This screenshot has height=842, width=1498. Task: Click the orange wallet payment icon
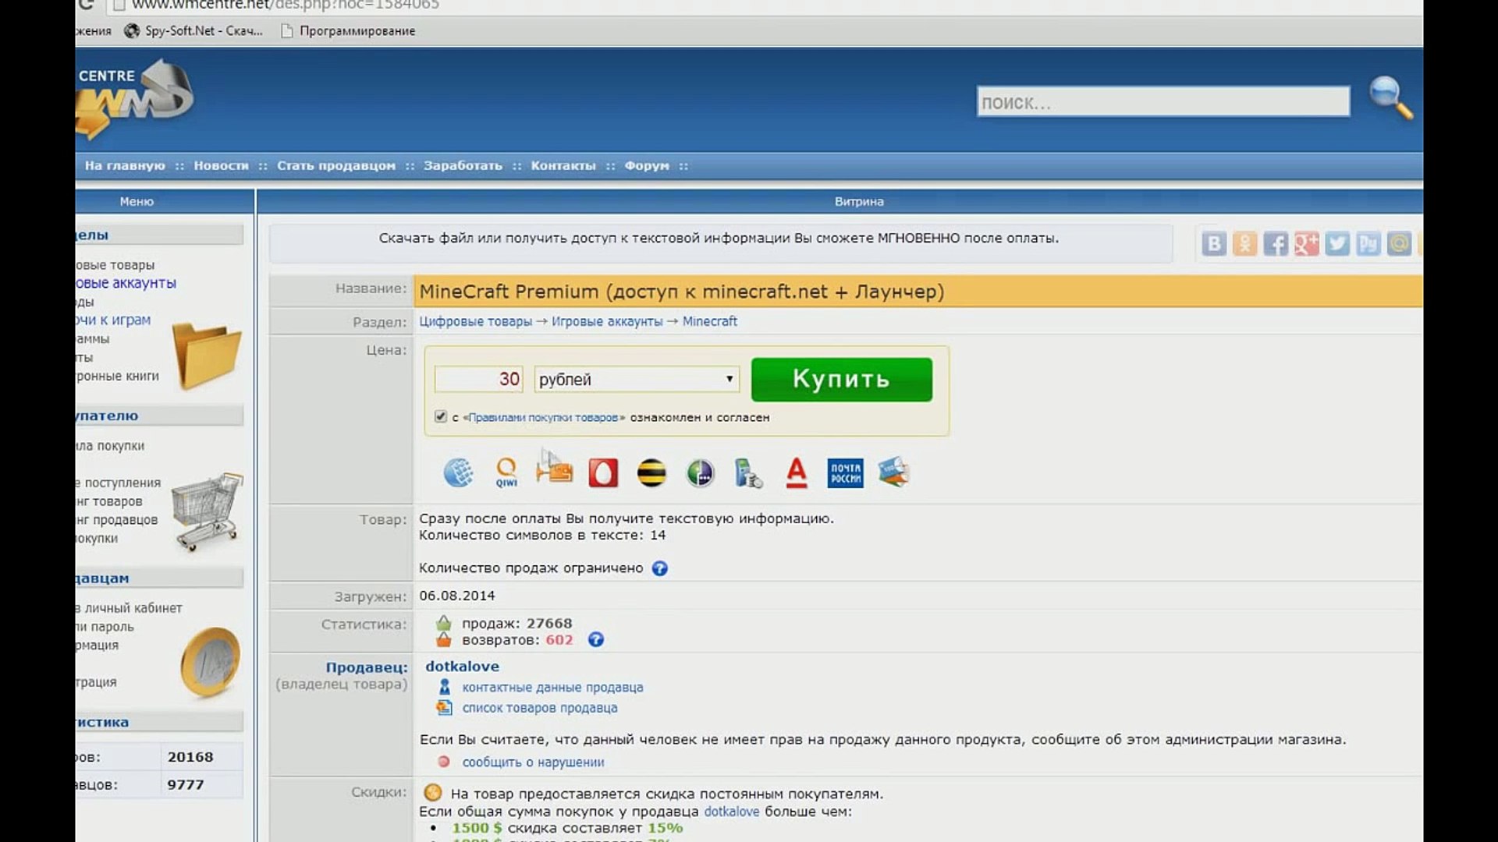[x=555, y=471]
